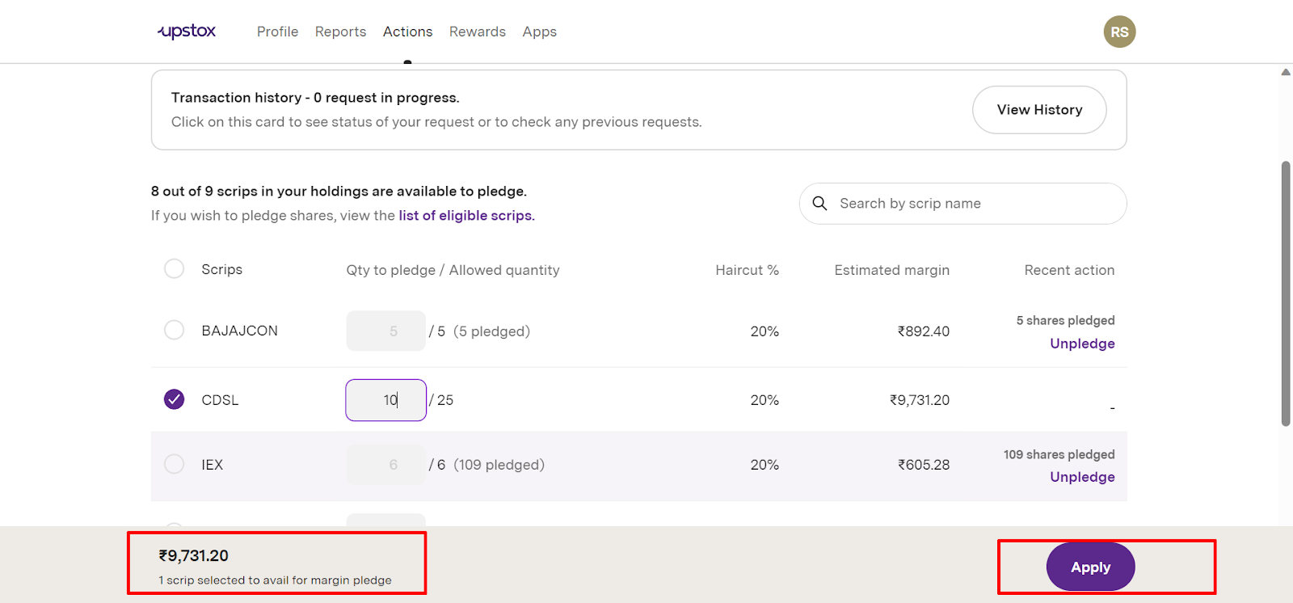Click Unpledge for IEX shares
Viewport: 1293px width, 603px height.
tap(1082, 477)
